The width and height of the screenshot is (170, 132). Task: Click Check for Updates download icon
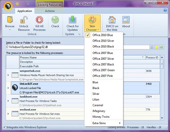[72, 19]
